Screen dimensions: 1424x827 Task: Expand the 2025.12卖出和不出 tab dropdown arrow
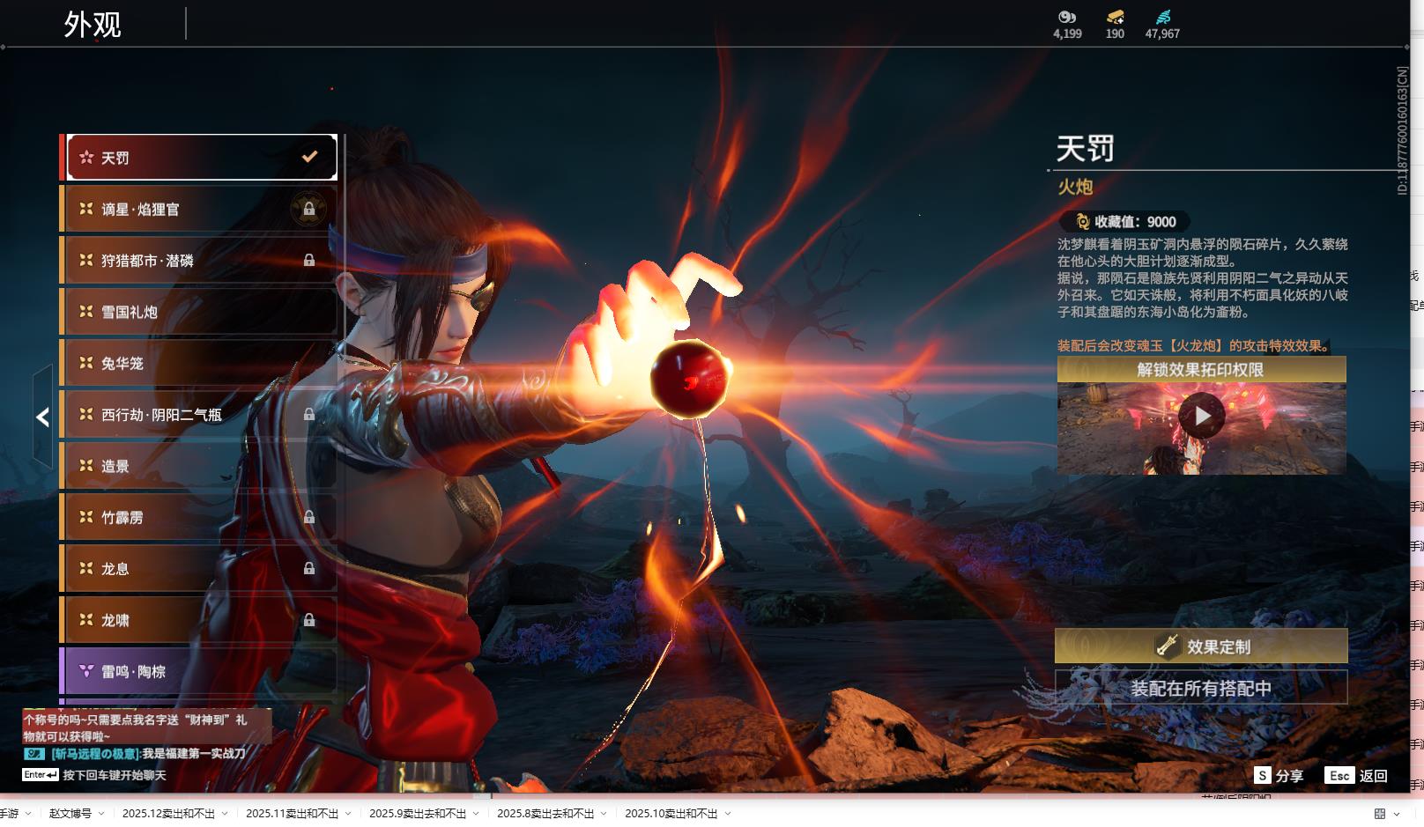pyautogui.click(x=225, y=814)
